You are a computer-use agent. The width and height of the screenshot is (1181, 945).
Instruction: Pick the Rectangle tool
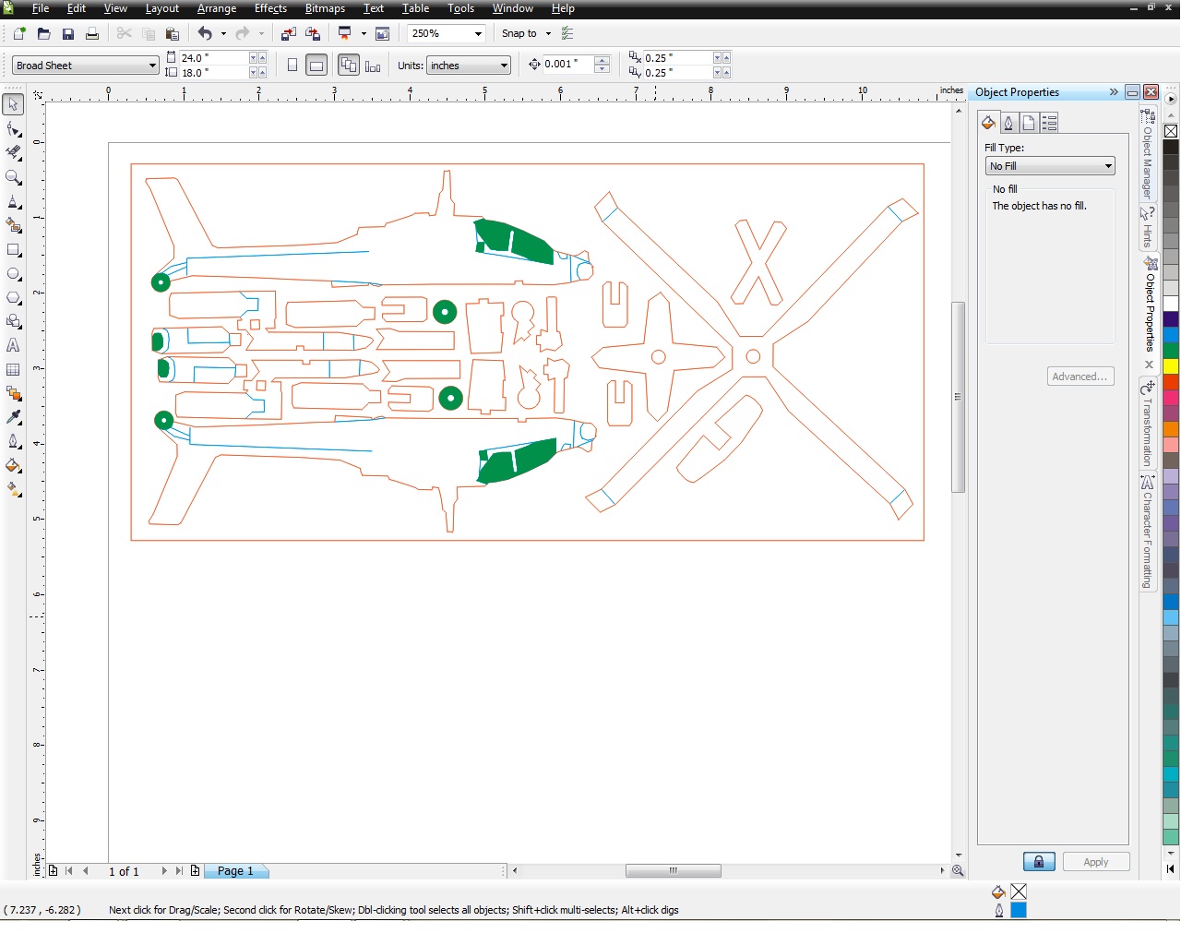pos(14,250)
